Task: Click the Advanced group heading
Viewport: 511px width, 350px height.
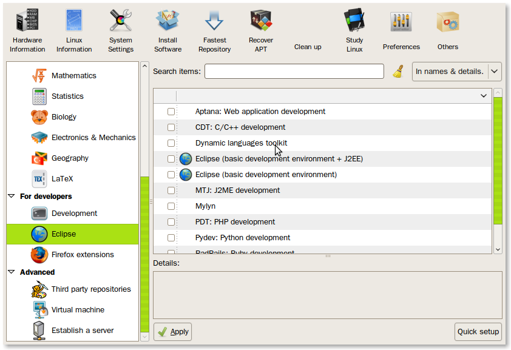Action: click(x=37, y=272)
